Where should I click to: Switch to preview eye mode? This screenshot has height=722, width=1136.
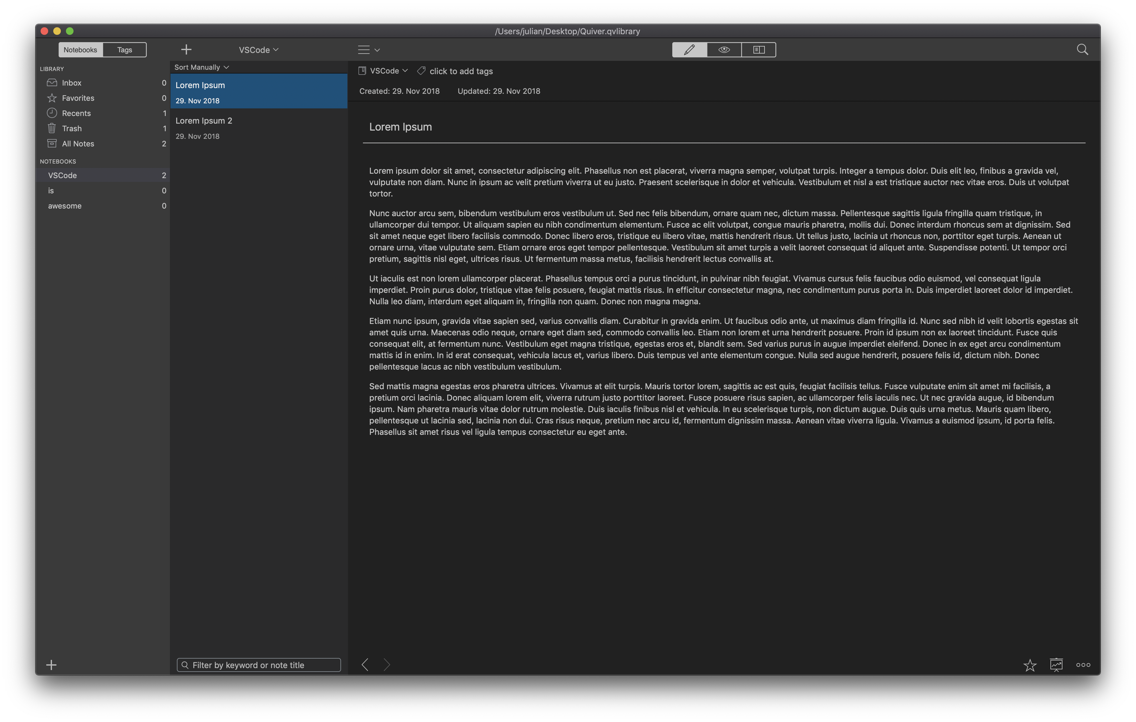click(724, 49)
